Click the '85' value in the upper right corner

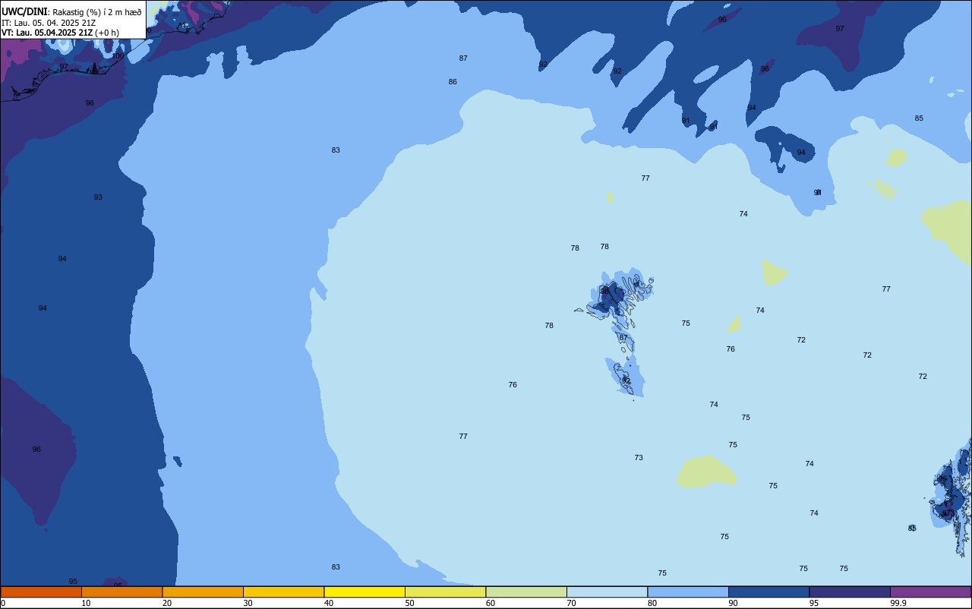click(919, 118)
